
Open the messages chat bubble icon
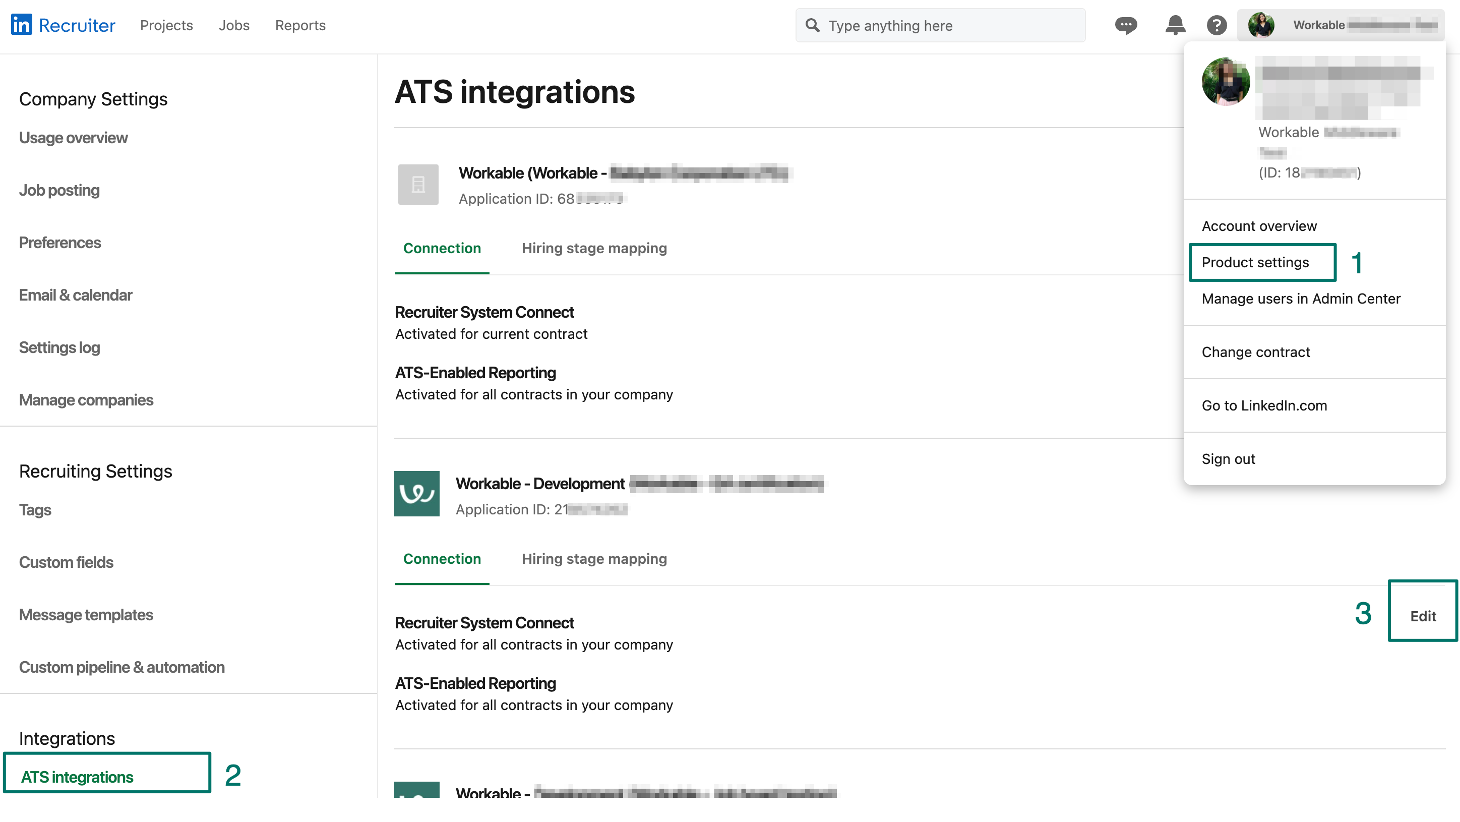click(x=1126, y=25)
